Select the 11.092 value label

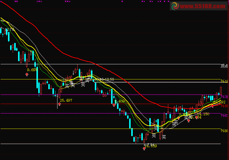pyautogui.click(x=219, y=102)
